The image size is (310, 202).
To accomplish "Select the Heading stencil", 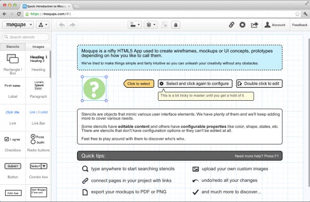I will (39, 64).
